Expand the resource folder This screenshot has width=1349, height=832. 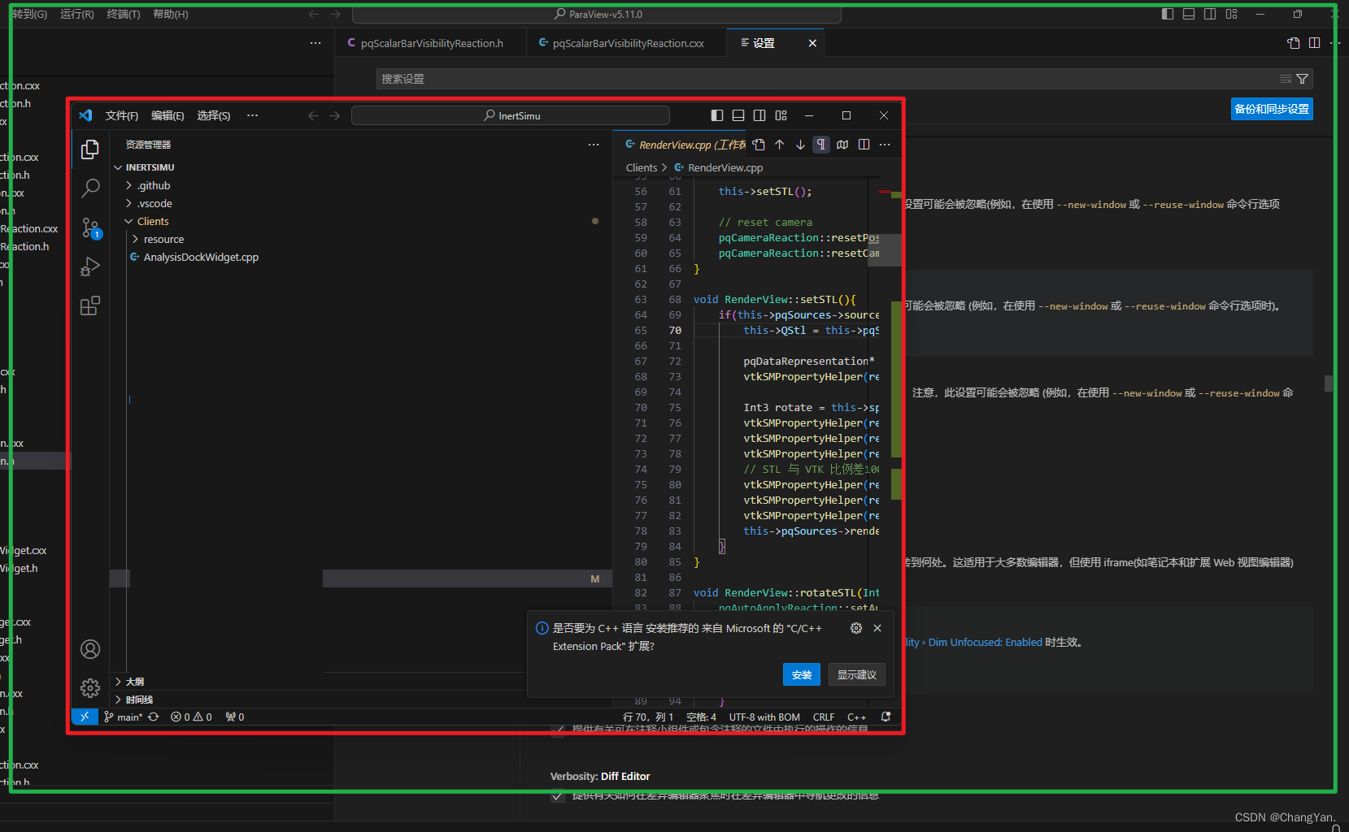pyautogui.click(x=158, y=239)
